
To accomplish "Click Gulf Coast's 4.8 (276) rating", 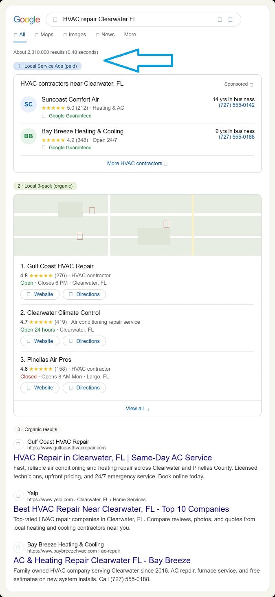I will pos(44,276).
